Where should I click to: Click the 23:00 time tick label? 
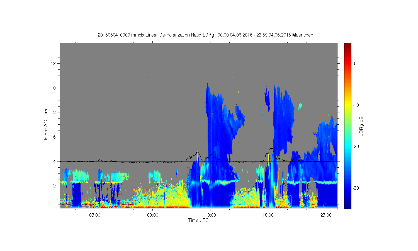point(326,215)
